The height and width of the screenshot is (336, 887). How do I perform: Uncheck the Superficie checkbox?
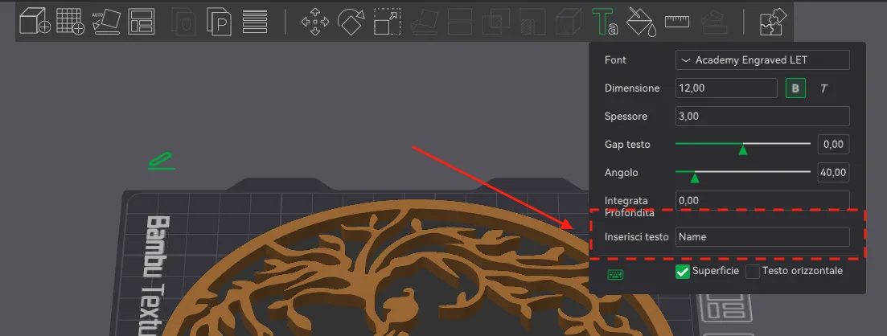click(x=682, y=272)
